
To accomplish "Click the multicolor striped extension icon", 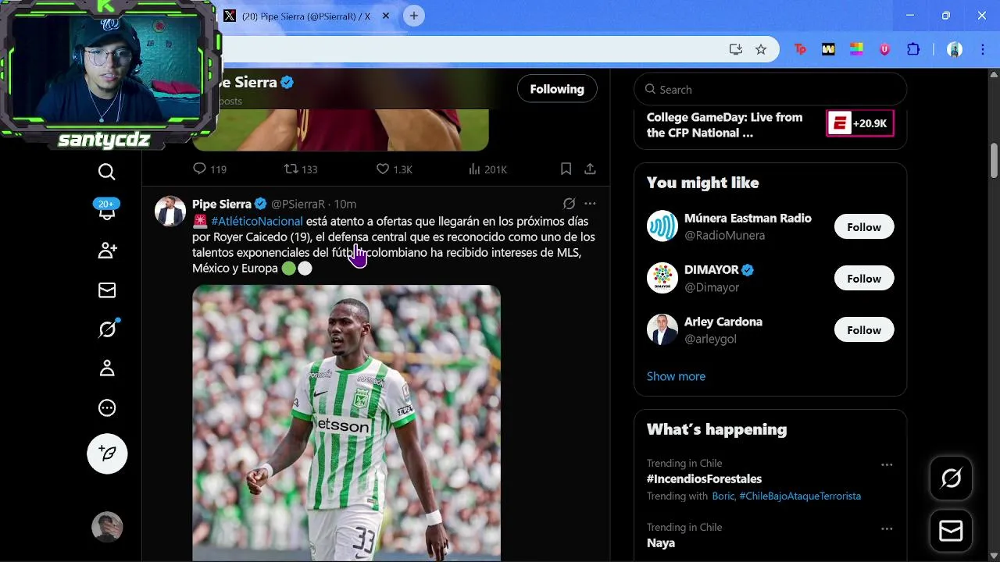I will 856,49.
